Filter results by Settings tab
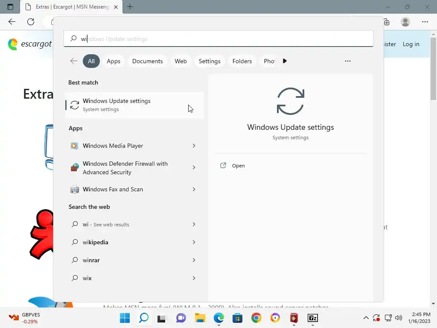The image size is (437, 328). click(x=210, y=61)
